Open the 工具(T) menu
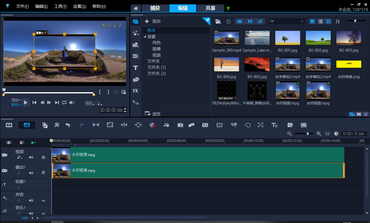Image resolution: width=370 pixels, height=223 pixels. point(60,6)
